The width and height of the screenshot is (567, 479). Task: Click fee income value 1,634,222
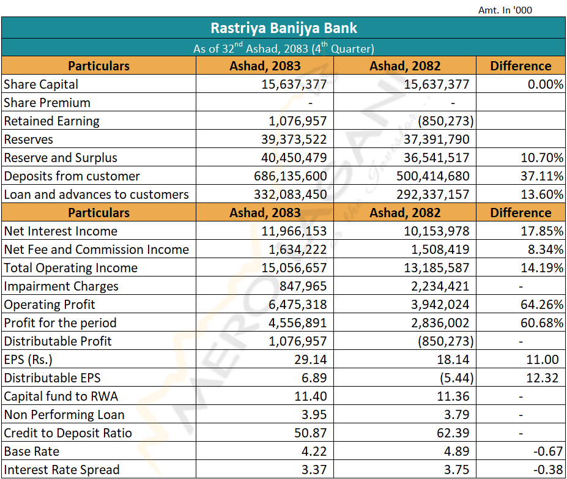(297, 250)
